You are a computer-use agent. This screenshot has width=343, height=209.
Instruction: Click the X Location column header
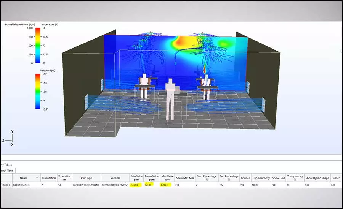click(x=64, y=178)
